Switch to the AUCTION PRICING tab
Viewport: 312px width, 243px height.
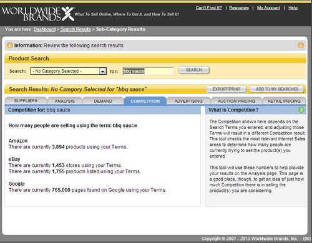(236, 101)
